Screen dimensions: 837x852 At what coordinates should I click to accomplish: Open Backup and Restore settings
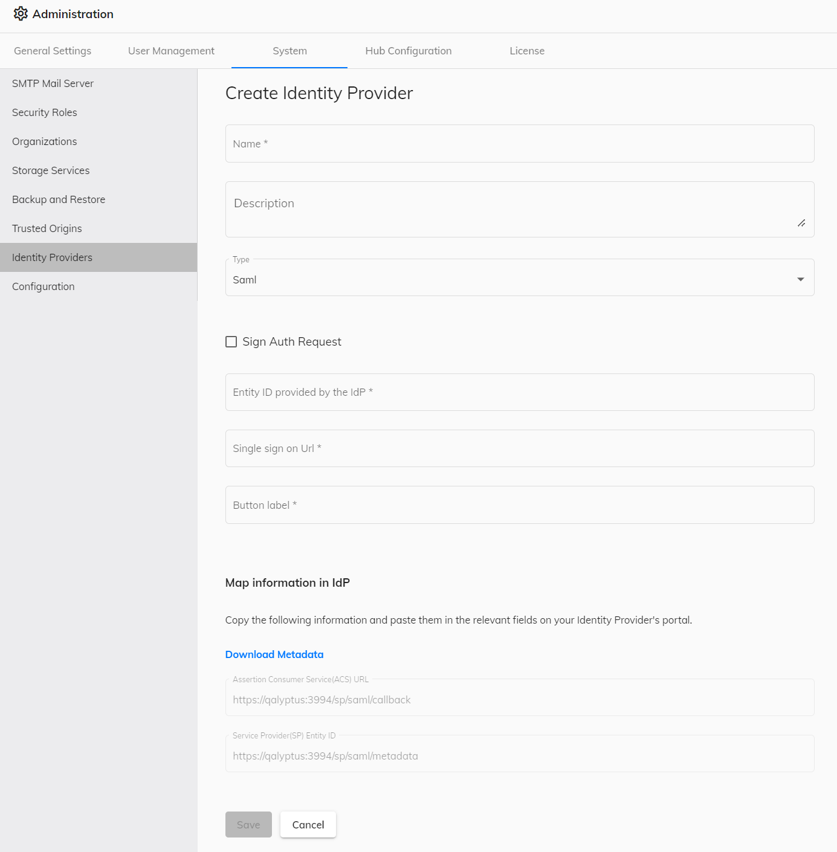tap(58, 199)
